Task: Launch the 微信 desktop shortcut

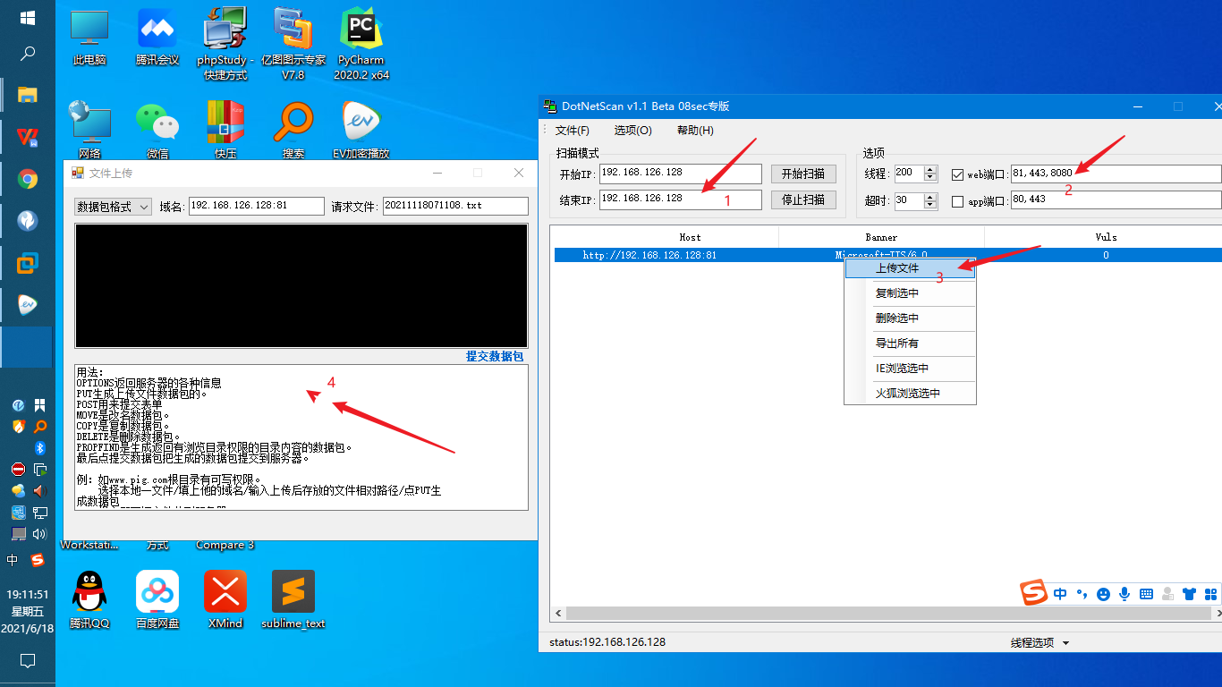Action: pos(157,119)
